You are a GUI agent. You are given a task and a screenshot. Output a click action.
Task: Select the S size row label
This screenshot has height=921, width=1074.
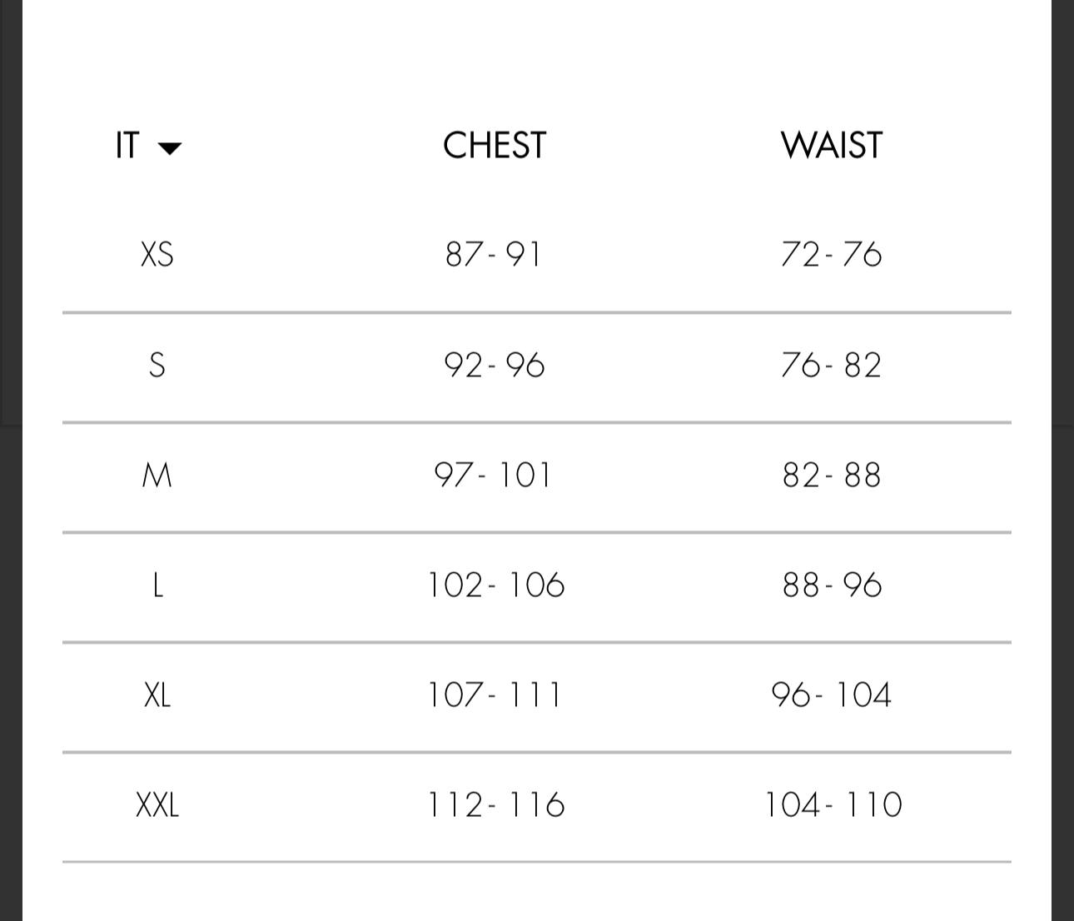click(157, 365)
